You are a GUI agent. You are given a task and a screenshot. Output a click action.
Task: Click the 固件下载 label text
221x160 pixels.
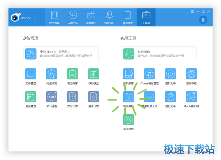[x=192, y=83]
